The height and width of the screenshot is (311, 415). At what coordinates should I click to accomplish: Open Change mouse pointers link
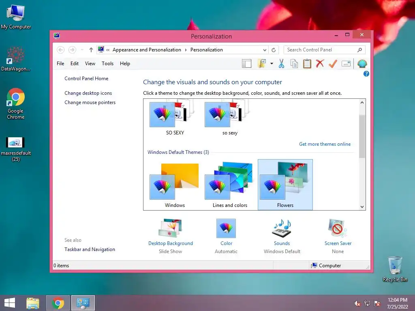pos(90,102)
